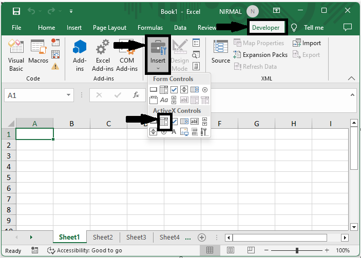
Task: Insert a Form Controls Option Button
Action: click(205, 90)
